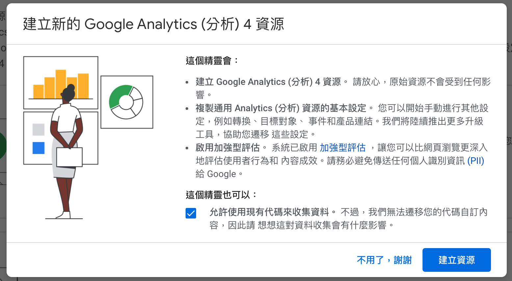
Task: Click the 複製通用 Analytics 資源的基本設定 bullet
Action: (281, 108)
